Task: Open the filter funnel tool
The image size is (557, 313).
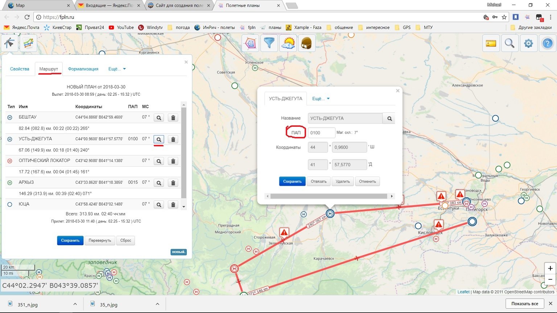Action: click(x=269, y=43)
